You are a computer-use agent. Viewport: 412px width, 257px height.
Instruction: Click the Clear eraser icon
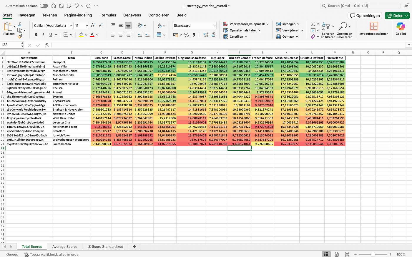pyautogui.click(x=313, y=37)
